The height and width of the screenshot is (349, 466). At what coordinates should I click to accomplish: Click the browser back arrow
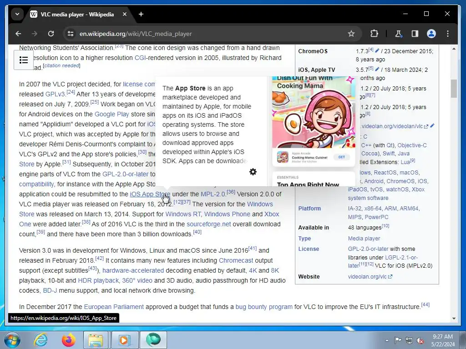point(18,34)
